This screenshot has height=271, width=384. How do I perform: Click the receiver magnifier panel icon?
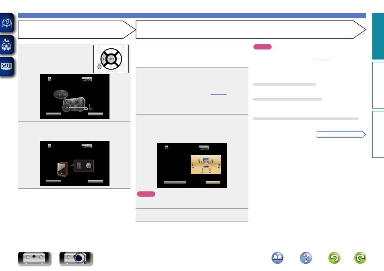pyautogui.click(x=76, y=258)
